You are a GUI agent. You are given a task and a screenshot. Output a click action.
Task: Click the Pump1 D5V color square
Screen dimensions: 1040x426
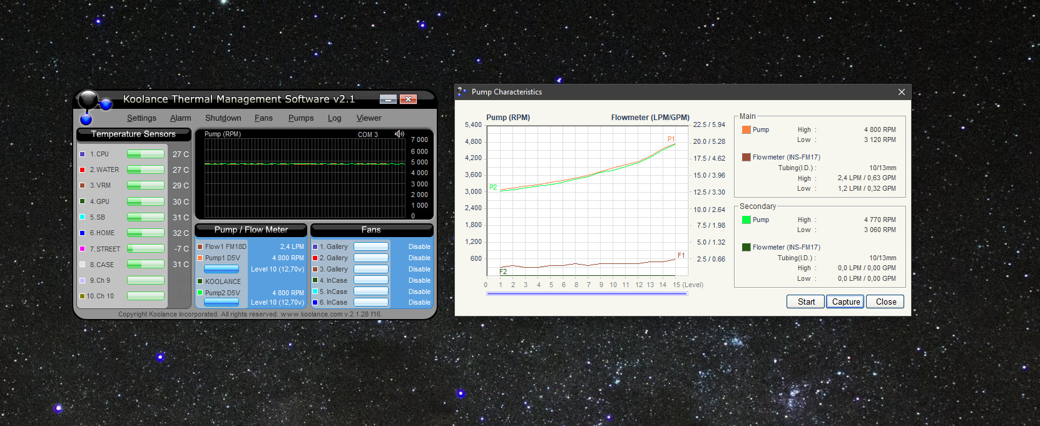click(200, 258)
